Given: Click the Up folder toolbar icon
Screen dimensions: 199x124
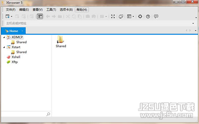Looking at the screenshot, I should click(60, 16).
